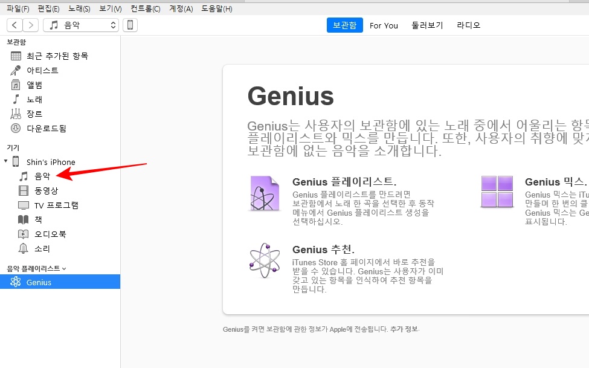The image size is (589, 368).
Task: Open the 파일(F) menu
Action: 18,8
